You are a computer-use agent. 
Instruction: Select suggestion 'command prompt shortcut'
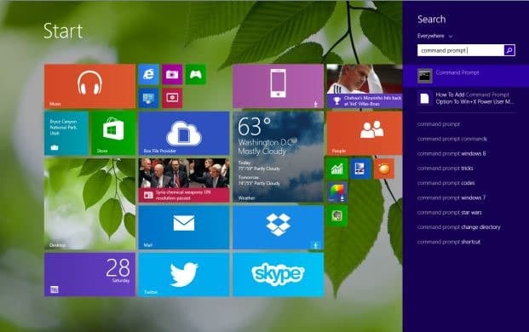tap(449, 242)
